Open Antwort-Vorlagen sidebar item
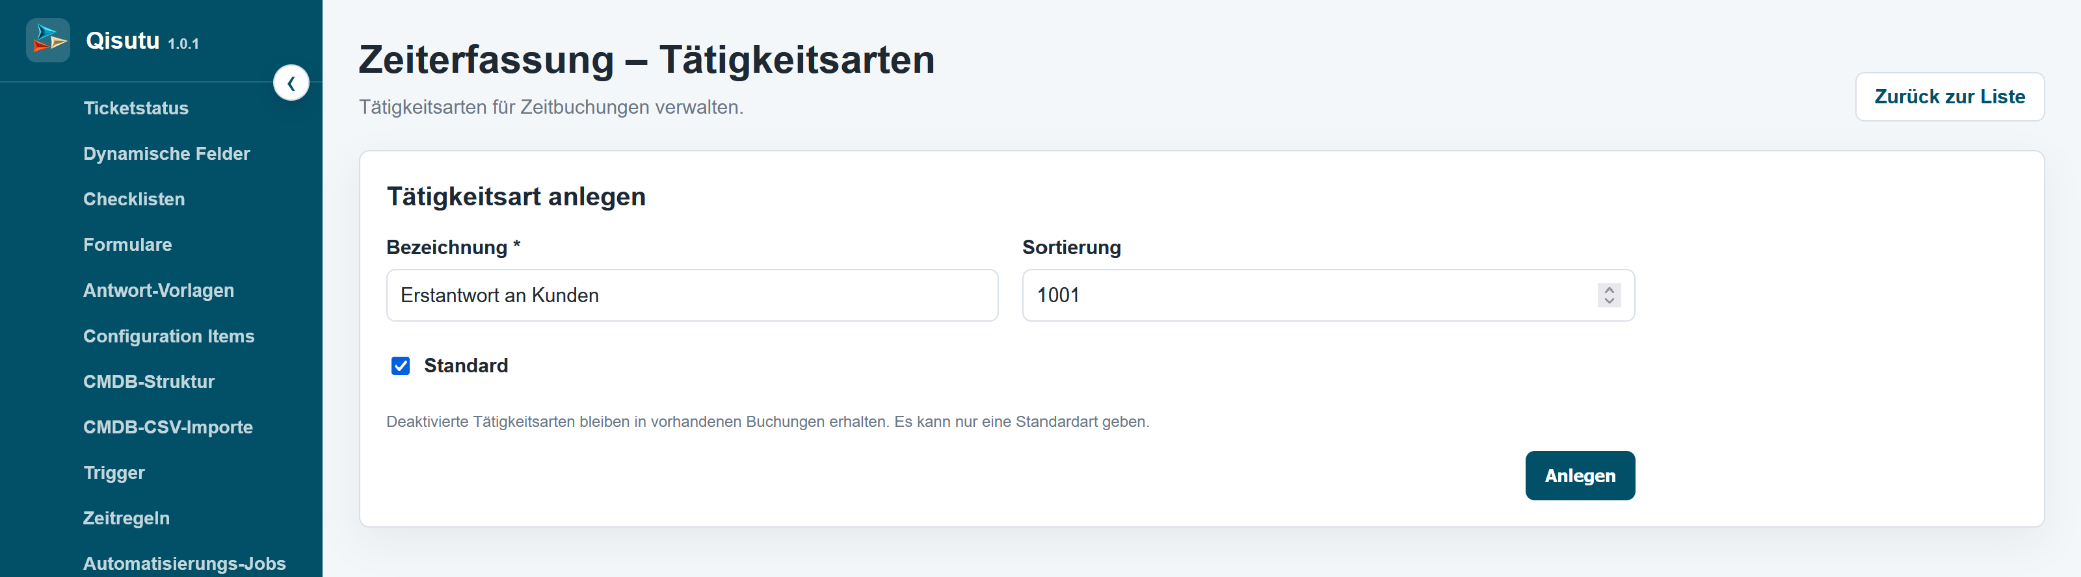The width and height of the screenshot is (2081, 577). pyautogui.click(x=158, y=290)
